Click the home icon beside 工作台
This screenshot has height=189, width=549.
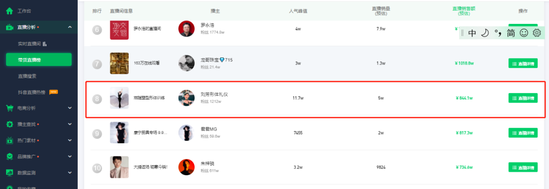click(x=10, y=11)
